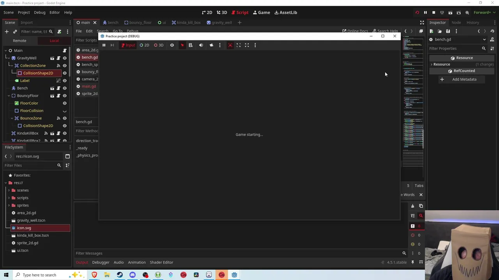Click clear output icon in Output panel
The height and width of the screenshot is (280, 499).
[x=412, y=206]
